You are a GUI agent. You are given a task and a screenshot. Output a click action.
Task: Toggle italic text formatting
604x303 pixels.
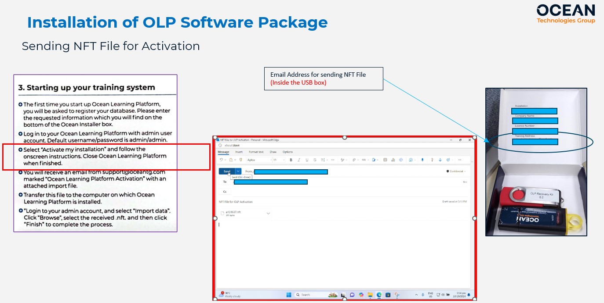click(299, 160)
